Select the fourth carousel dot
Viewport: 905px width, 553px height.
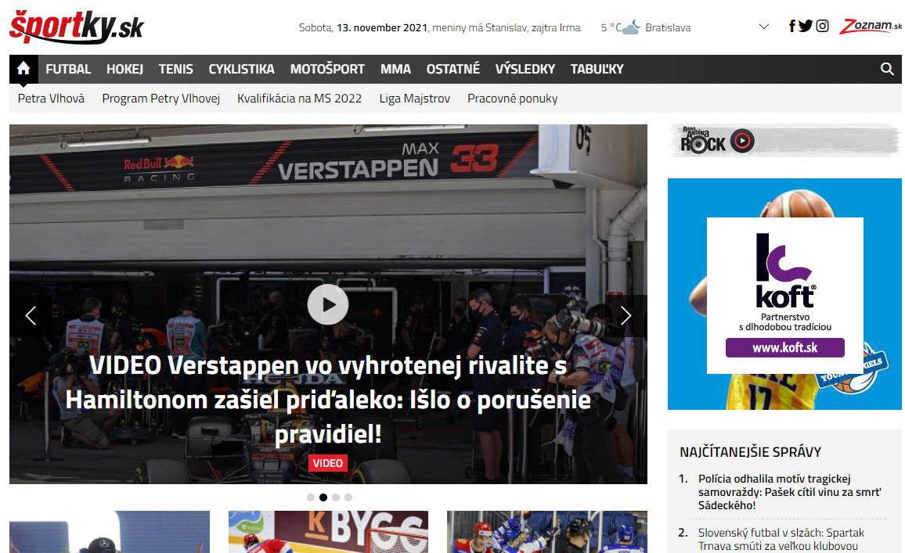tap(348, 497)
